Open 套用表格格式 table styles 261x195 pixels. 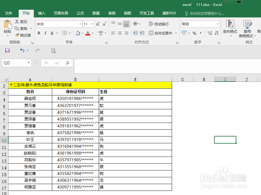(x=247, y=29)
